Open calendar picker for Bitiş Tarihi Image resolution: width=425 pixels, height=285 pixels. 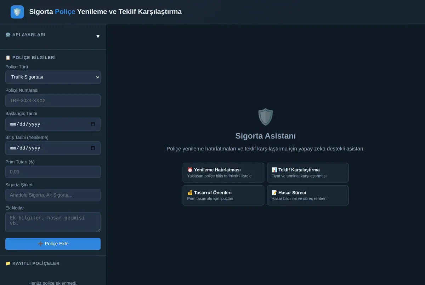(x=93, y=148)
